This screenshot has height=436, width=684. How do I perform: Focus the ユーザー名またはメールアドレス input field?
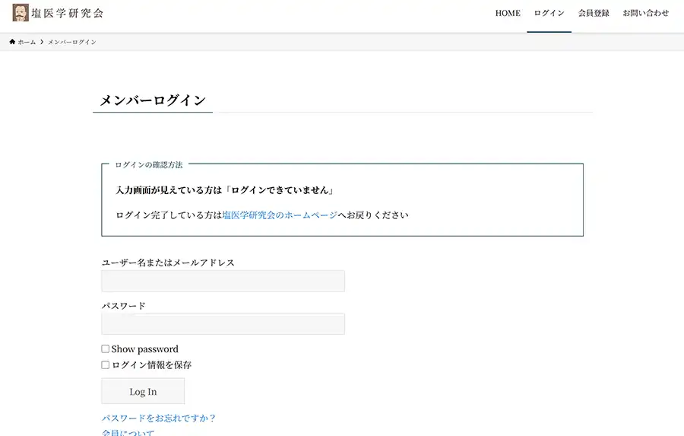[223, 281]
